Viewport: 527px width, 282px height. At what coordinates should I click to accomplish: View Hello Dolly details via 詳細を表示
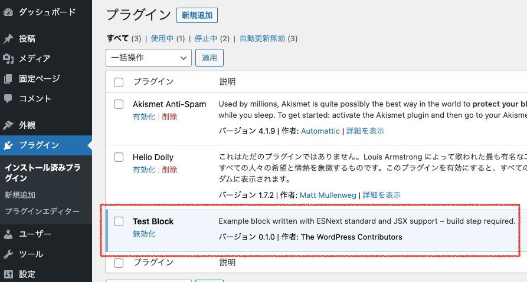(x=381, y=195)
